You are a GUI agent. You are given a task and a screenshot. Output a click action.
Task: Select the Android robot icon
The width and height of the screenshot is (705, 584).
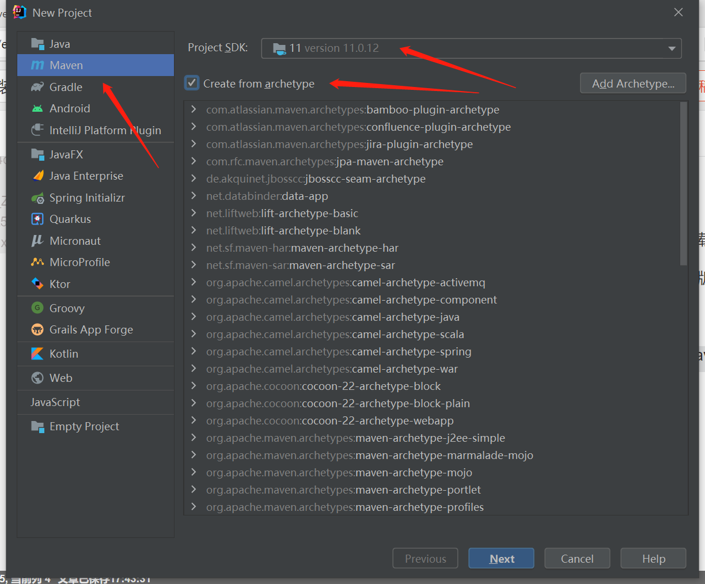pos(37,108)
